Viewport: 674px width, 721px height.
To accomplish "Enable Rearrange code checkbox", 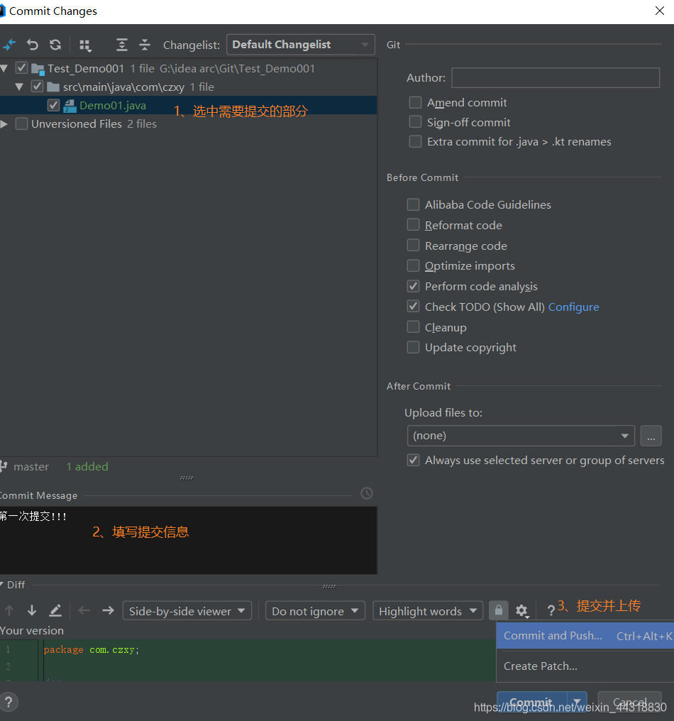I will [414, 246].
